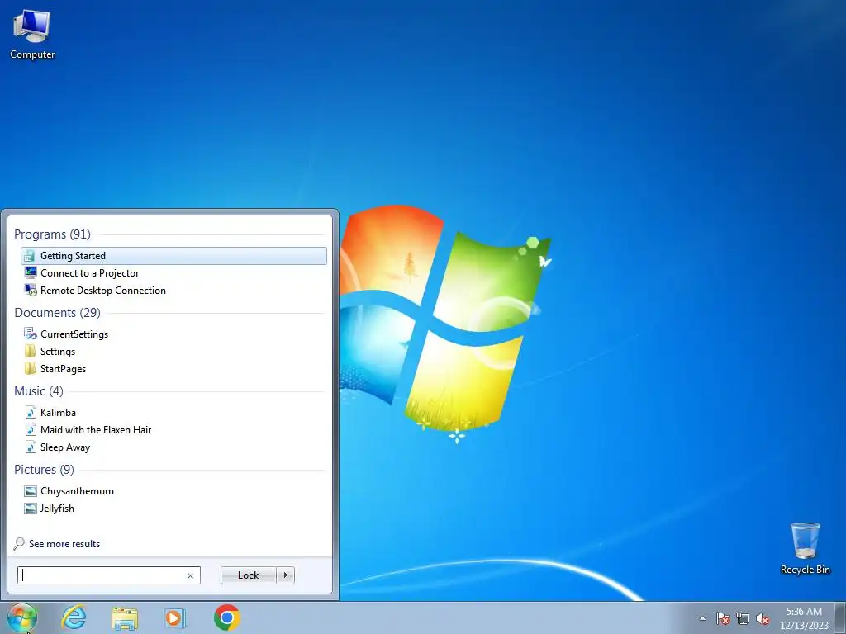Screen dimensions: 846x634
Task: Click the Lock button
Action: pos(248,575)
